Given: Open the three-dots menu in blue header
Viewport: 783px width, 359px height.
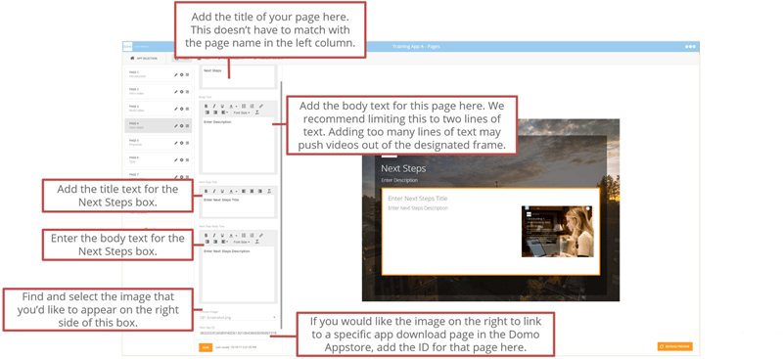Looking at the screenshot, I should click(x=690, y=46).
